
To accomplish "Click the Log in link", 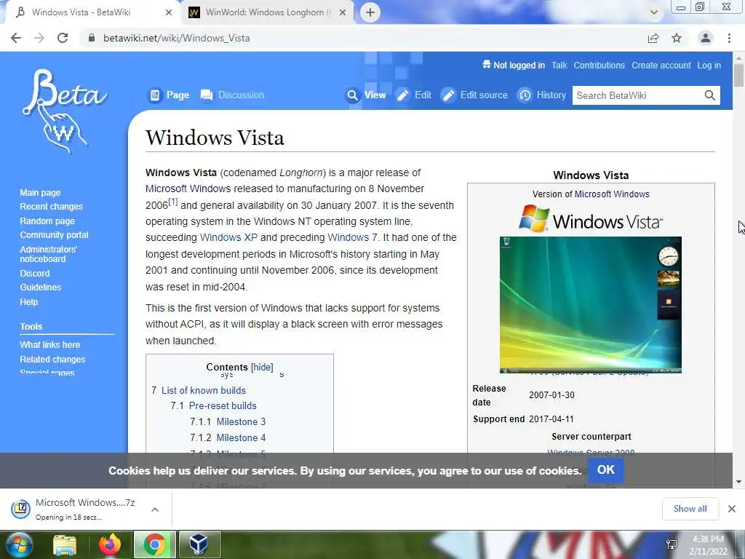I will [x=709, y=66].
